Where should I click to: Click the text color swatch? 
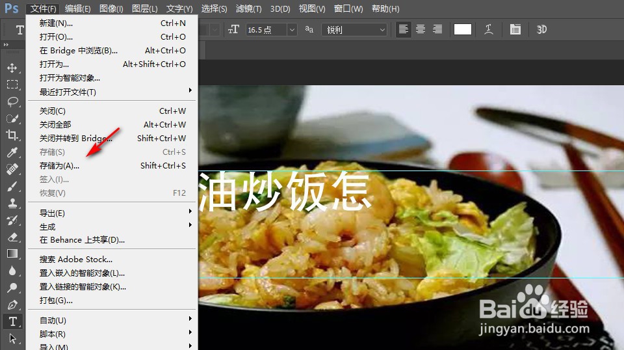point(462,29)
